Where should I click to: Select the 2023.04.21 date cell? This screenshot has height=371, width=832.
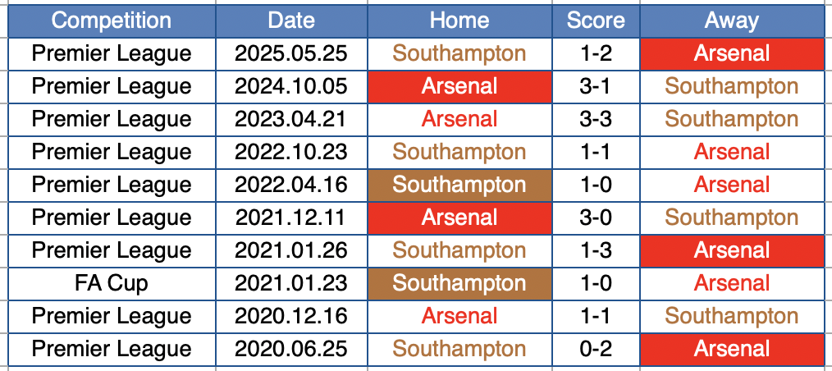[x=291, y=119]
